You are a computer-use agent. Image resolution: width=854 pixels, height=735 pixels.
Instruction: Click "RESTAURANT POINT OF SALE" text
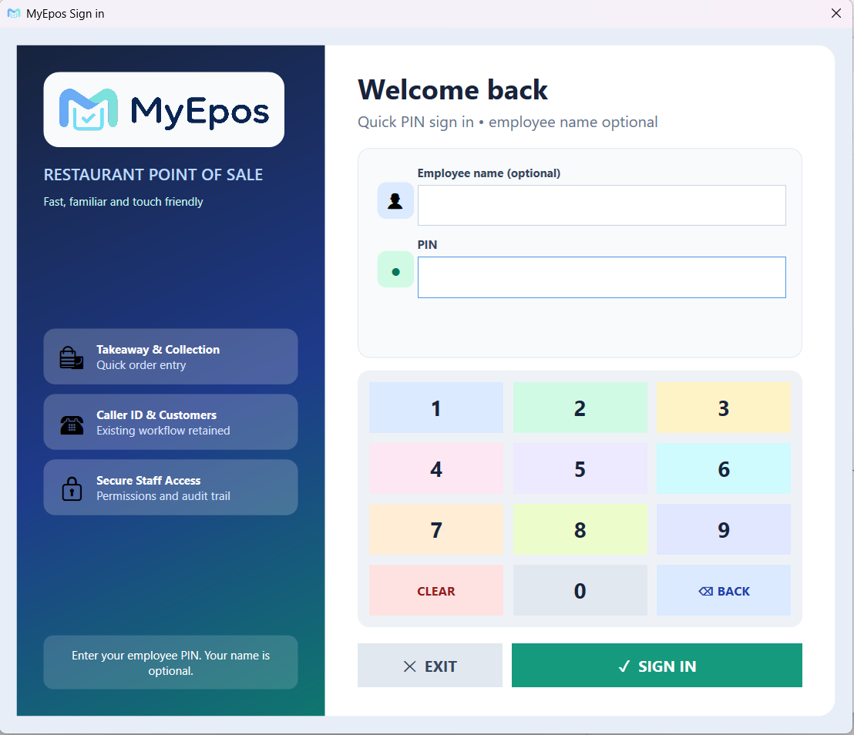(153, 175)
